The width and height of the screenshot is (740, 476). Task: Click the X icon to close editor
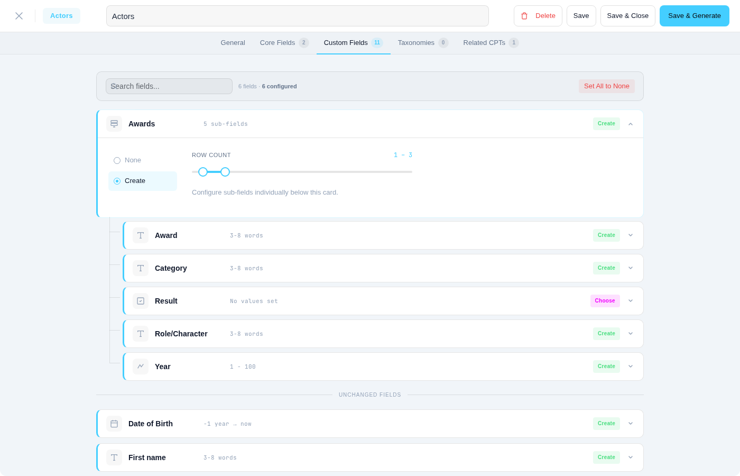(19, 16)
